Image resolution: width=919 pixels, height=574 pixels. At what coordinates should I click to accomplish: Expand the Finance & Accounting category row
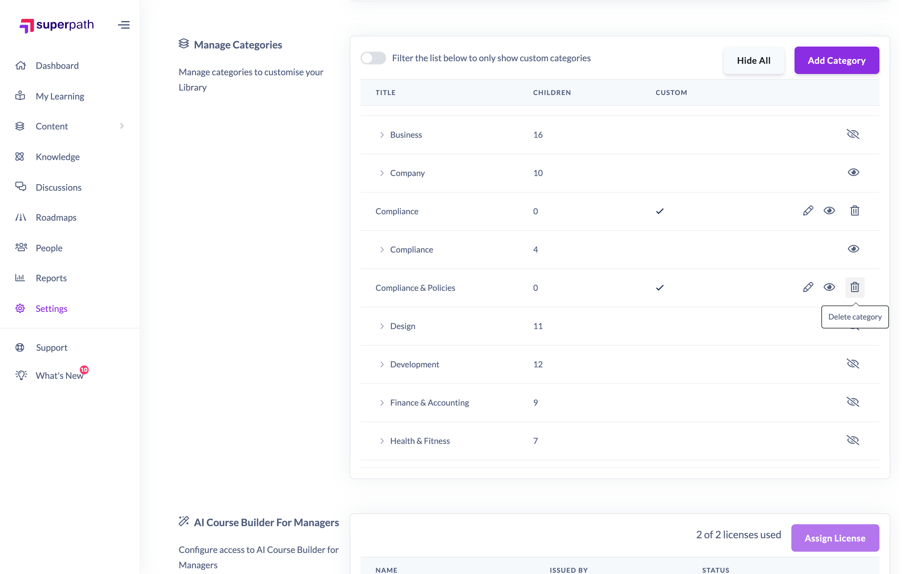pos(382,403)
